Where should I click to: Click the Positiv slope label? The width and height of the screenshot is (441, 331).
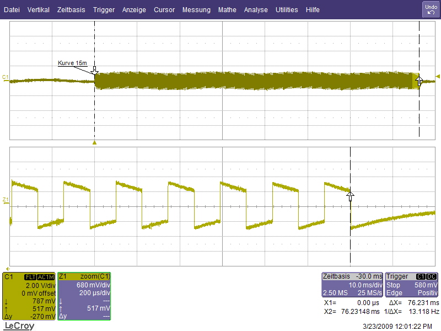(x=428, y=293)
